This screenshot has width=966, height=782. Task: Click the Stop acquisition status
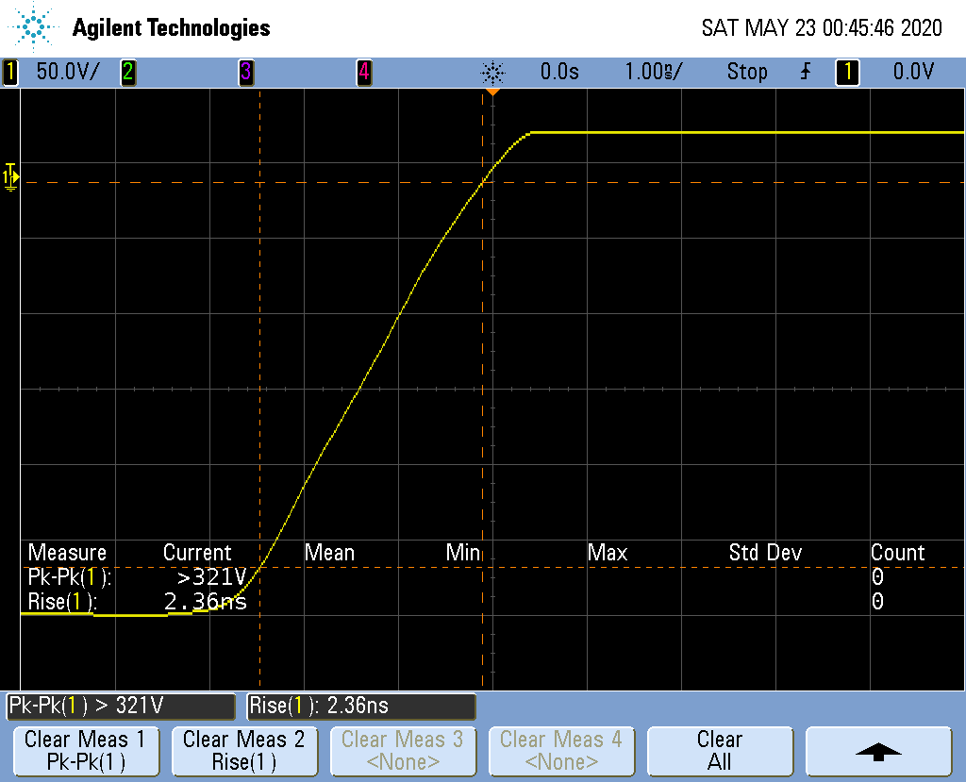tap(746, 72)
